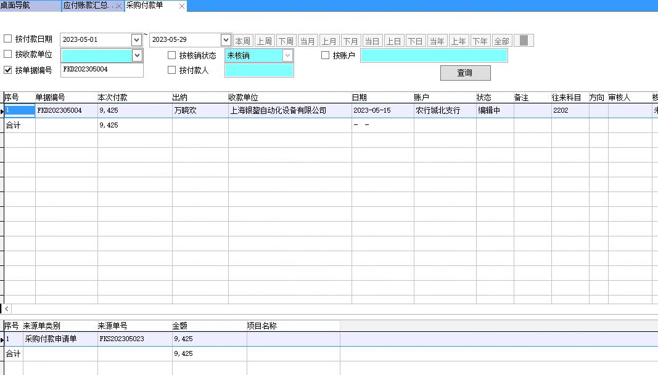Open the 收款单位 combo box dropdown

[x=137, y=55]
